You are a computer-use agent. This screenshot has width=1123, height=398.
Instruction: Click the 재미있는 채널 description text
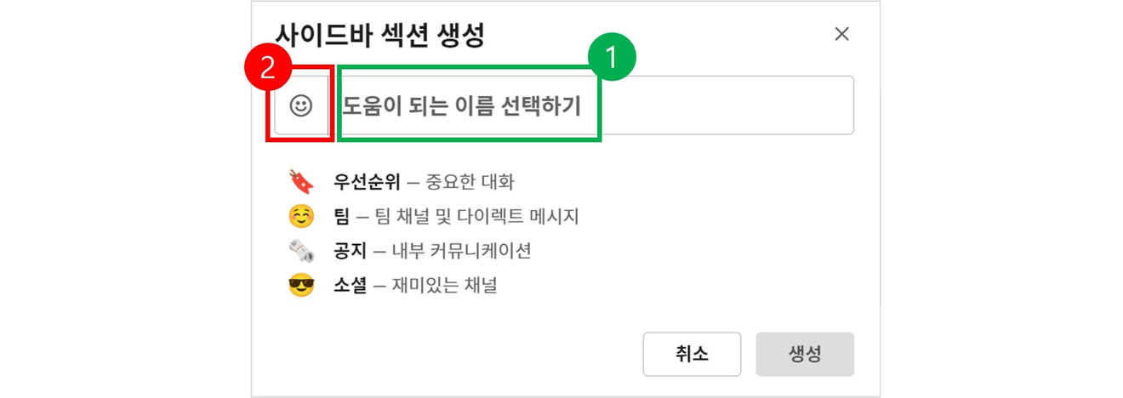444,286
